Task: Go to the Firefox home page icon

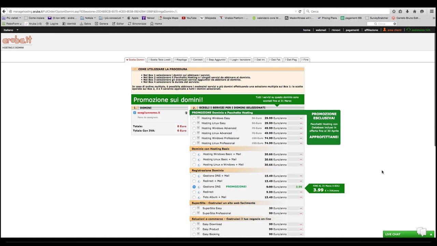Action: click(414, 11)
